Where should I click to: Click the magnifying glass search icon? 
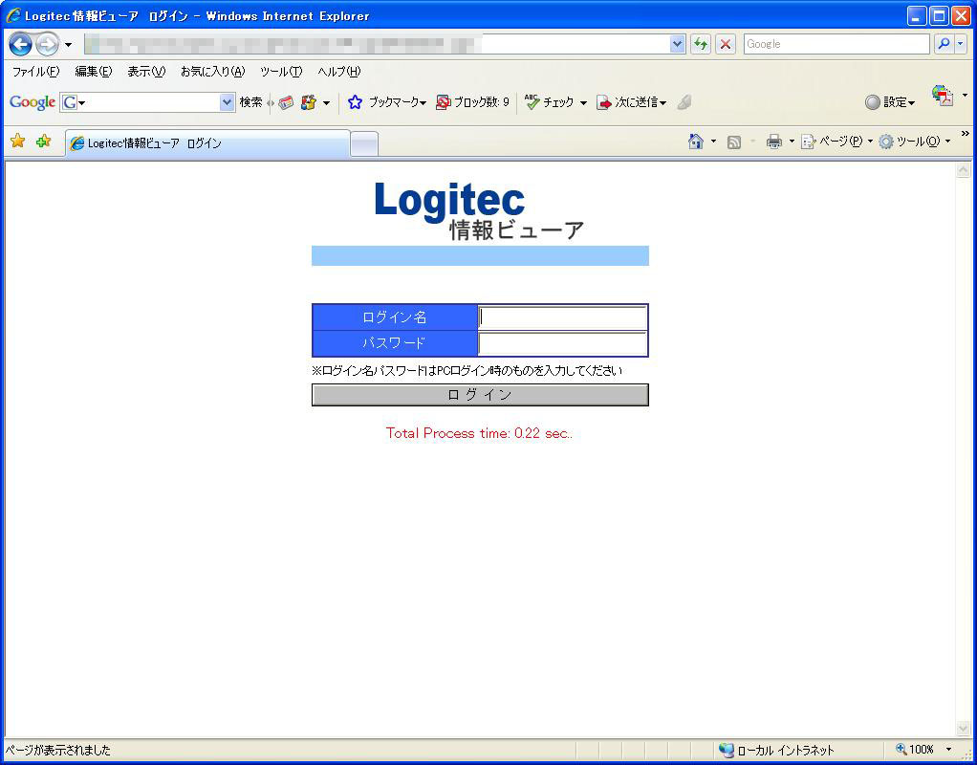(x=944, y=44)
